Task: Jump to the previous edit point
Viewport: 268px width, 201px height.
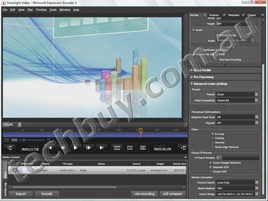Action: click(x=50, y=148)
